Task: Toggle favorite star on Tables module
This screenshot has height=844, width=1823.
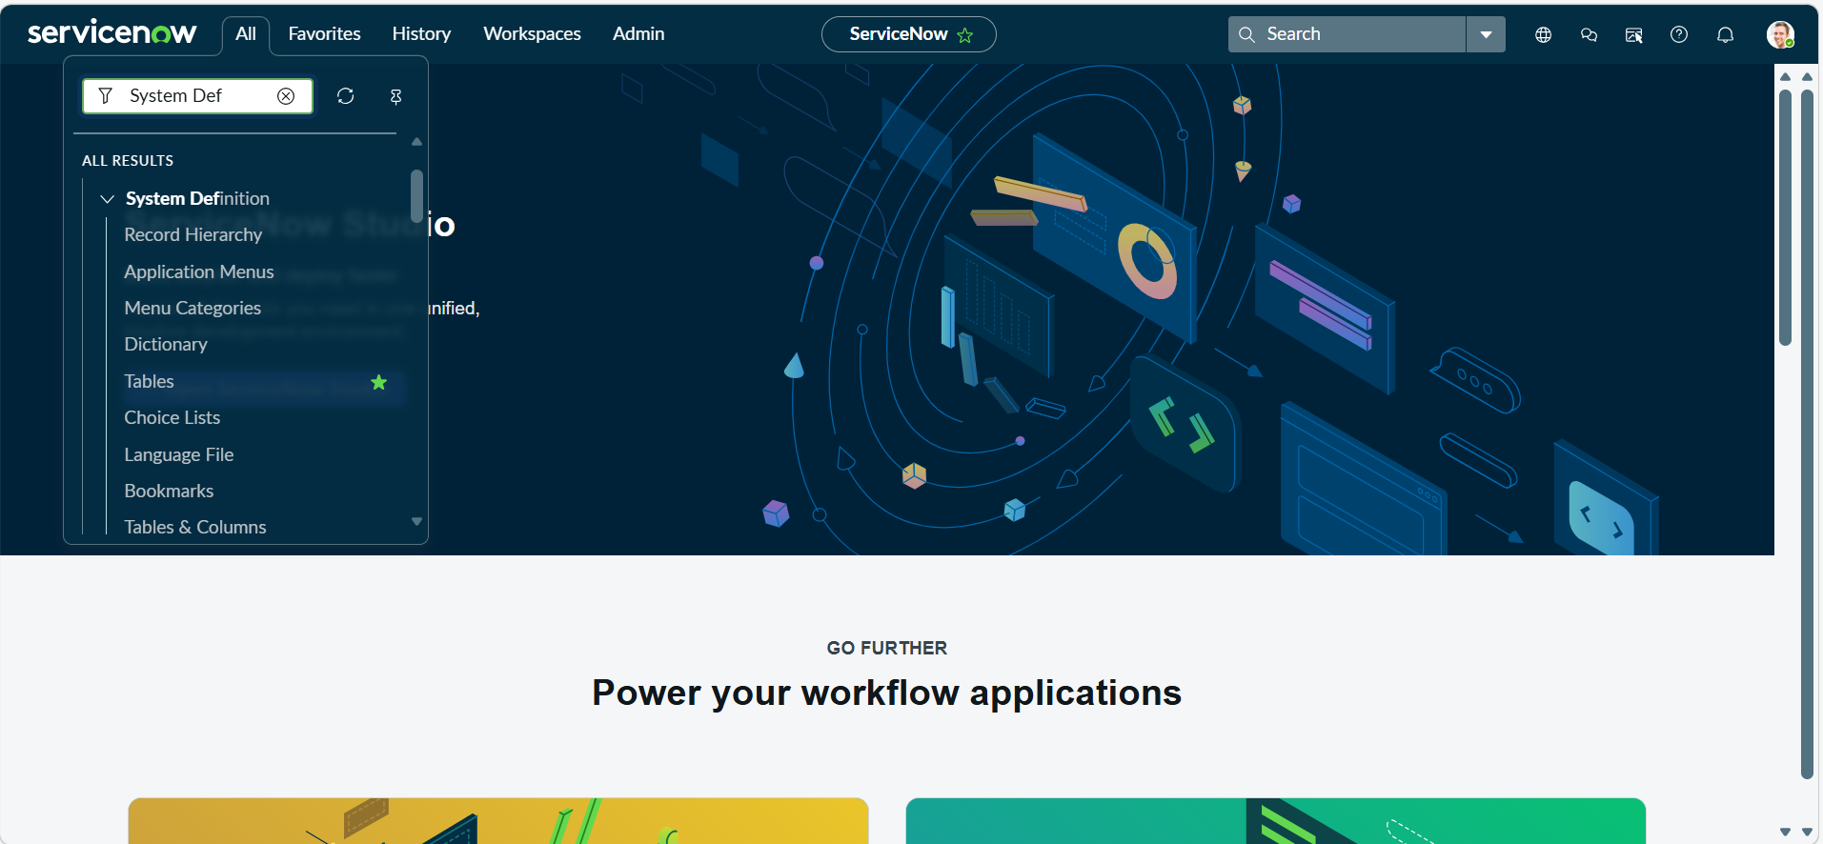Action: (x=378, y=382)
